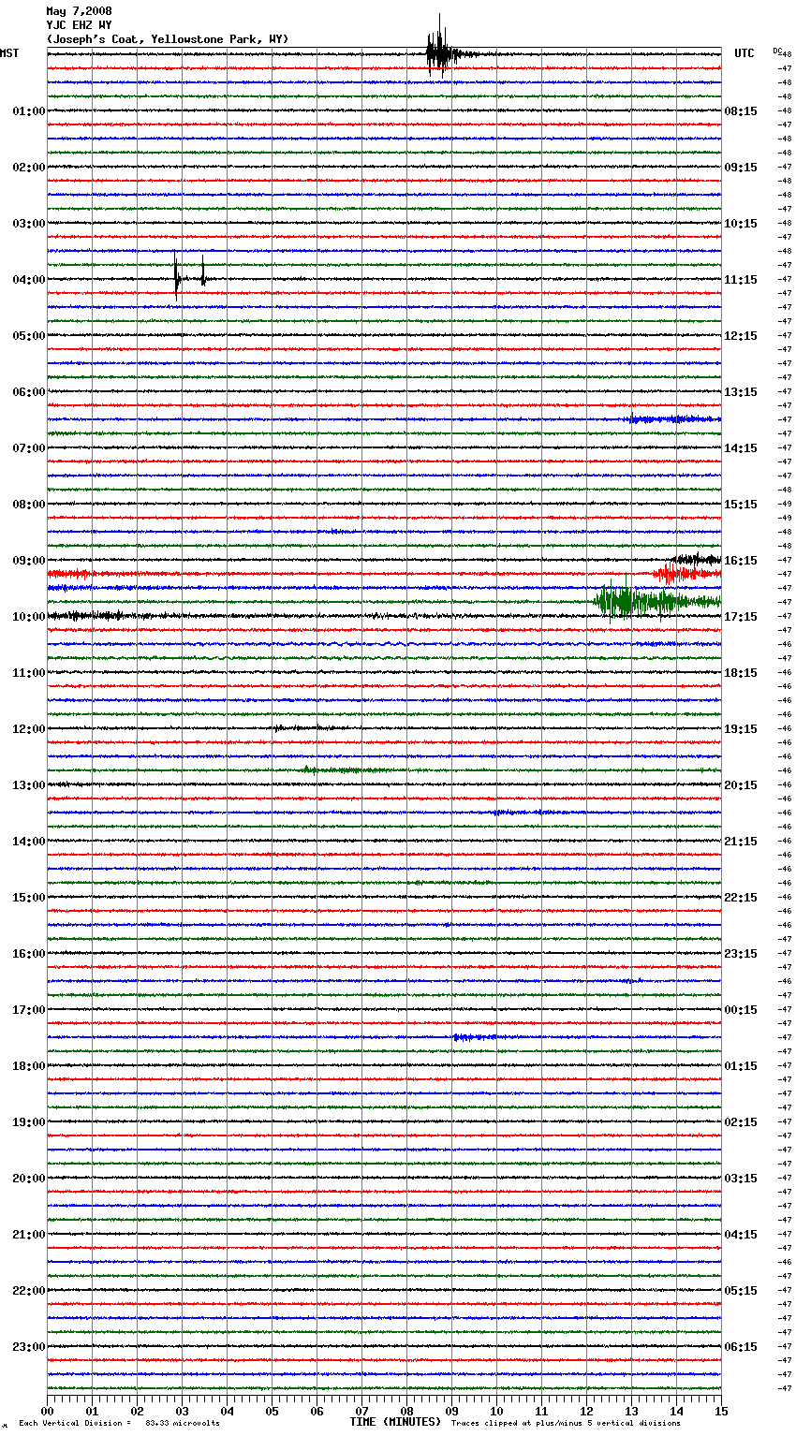
Task: Click the 04:15 UTC time label
Action: [x=741, y=1235]
